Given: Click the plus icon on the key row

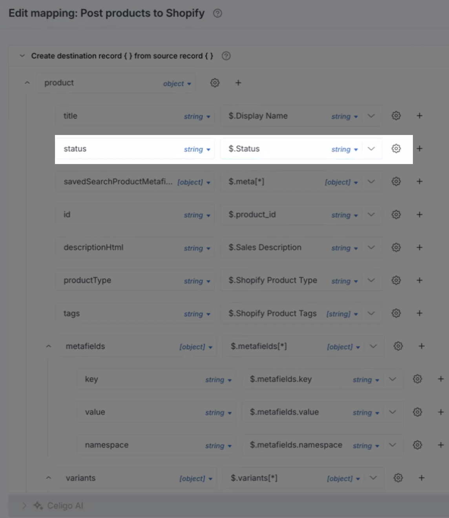Looking at the screenshot, I should [x=441, y=379].
